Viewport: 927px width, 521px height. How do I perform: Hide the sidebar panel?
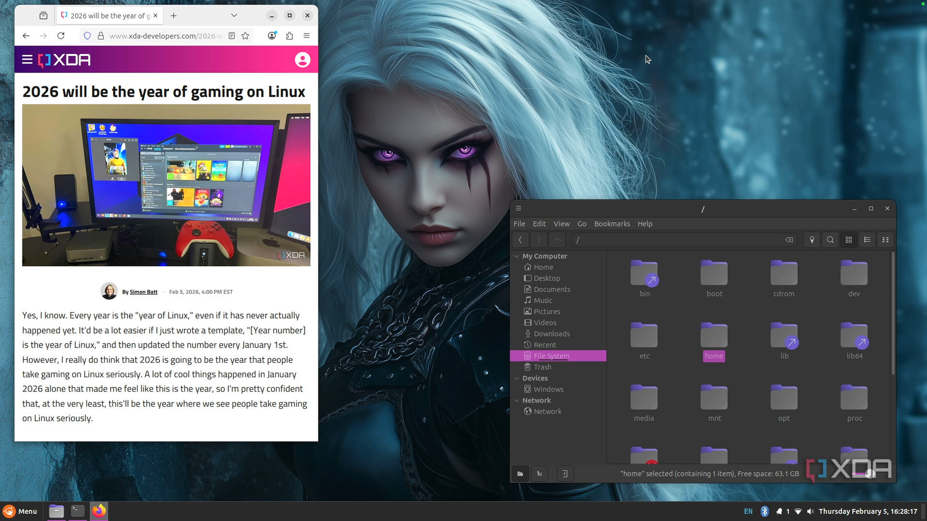pyautogui.click(x=565, y=474)
